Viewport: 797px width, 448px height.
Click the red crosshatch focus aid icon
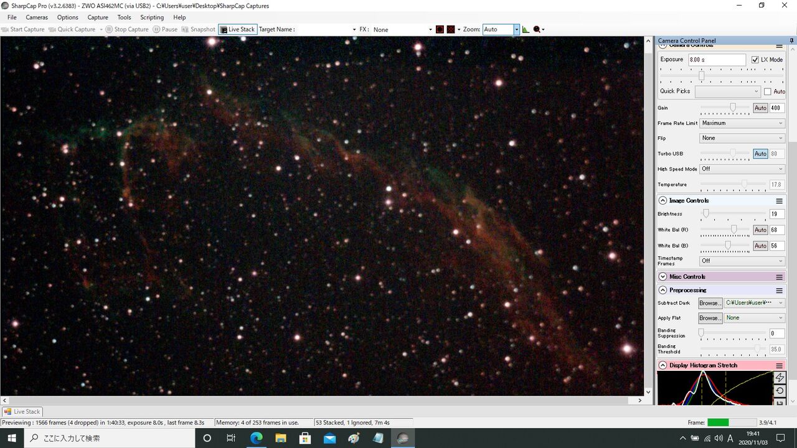pos(451,29)
